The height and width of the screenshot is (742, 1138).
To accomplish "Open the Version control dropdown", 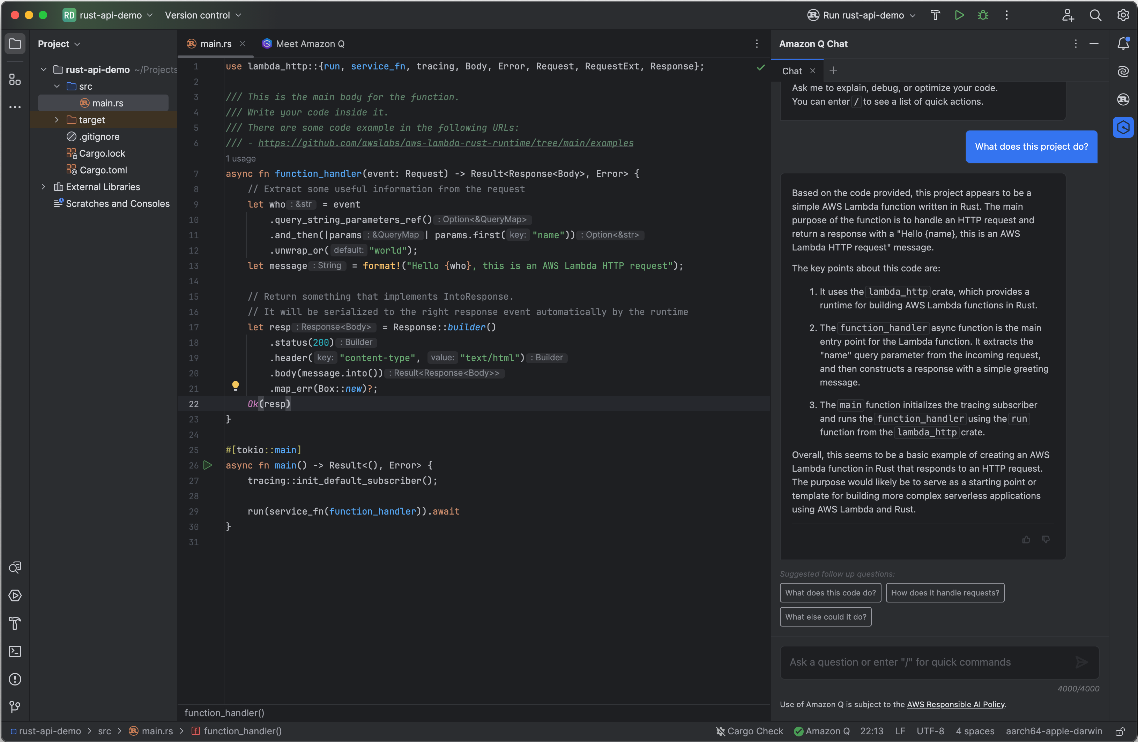I will [x=203, y=15].
